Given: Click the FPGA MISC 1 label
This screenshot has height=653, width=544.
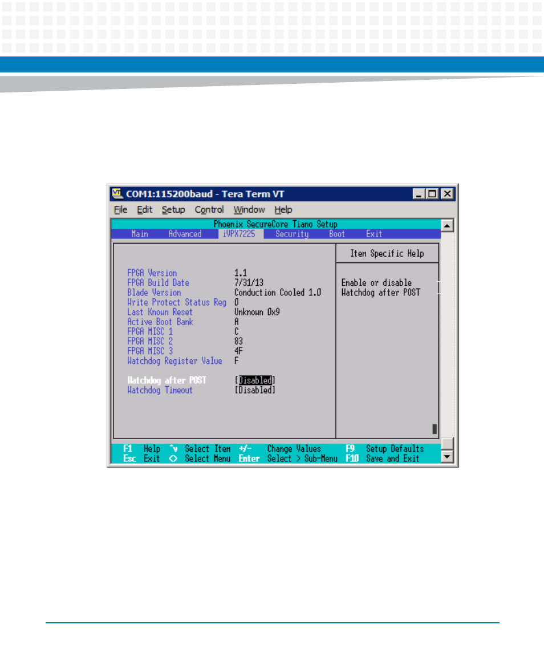Looking at the screenshot, I should pos(150,331).
